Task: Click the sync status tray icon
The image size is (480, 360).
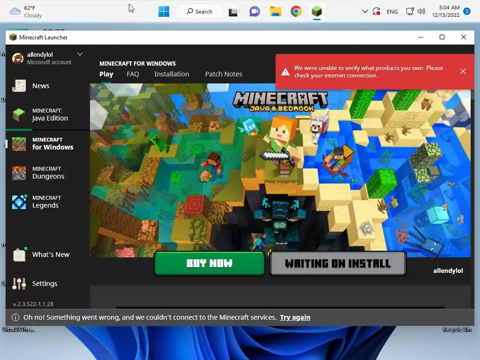Action: 376,12
